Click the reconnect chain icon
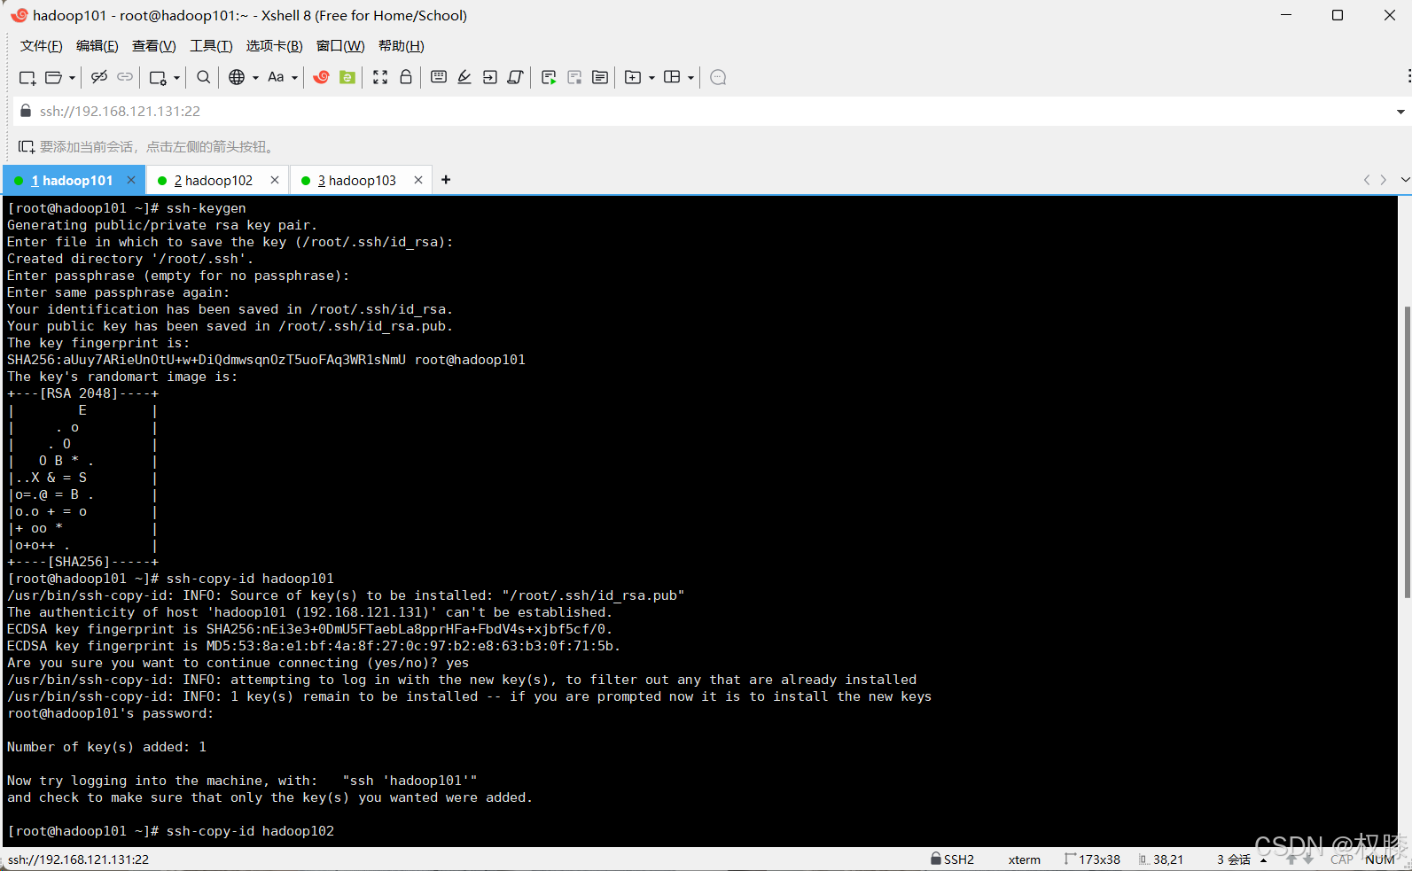The width and height of the screenshot is (1412, 871). (x=125, y=77)
